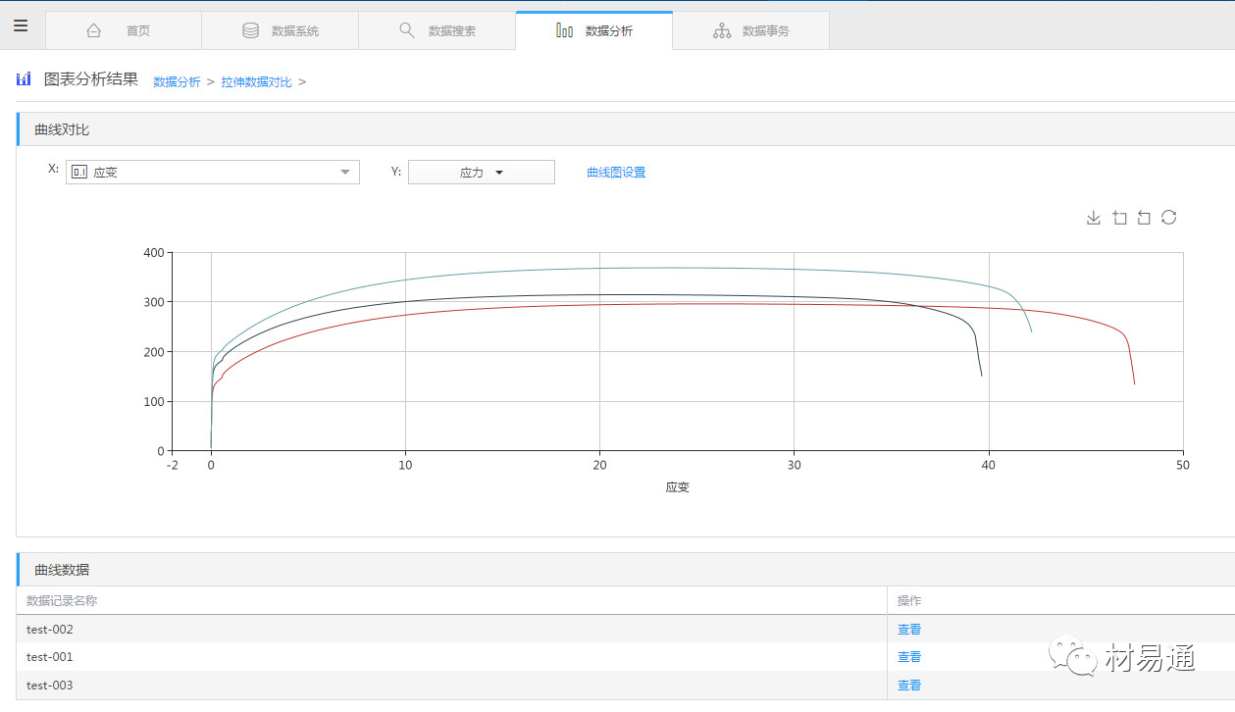Image resolution: width=1235 pixels, height=712 pixels.
Task: Go to the 数据搜索 tab
Action: tap(437, 31)
